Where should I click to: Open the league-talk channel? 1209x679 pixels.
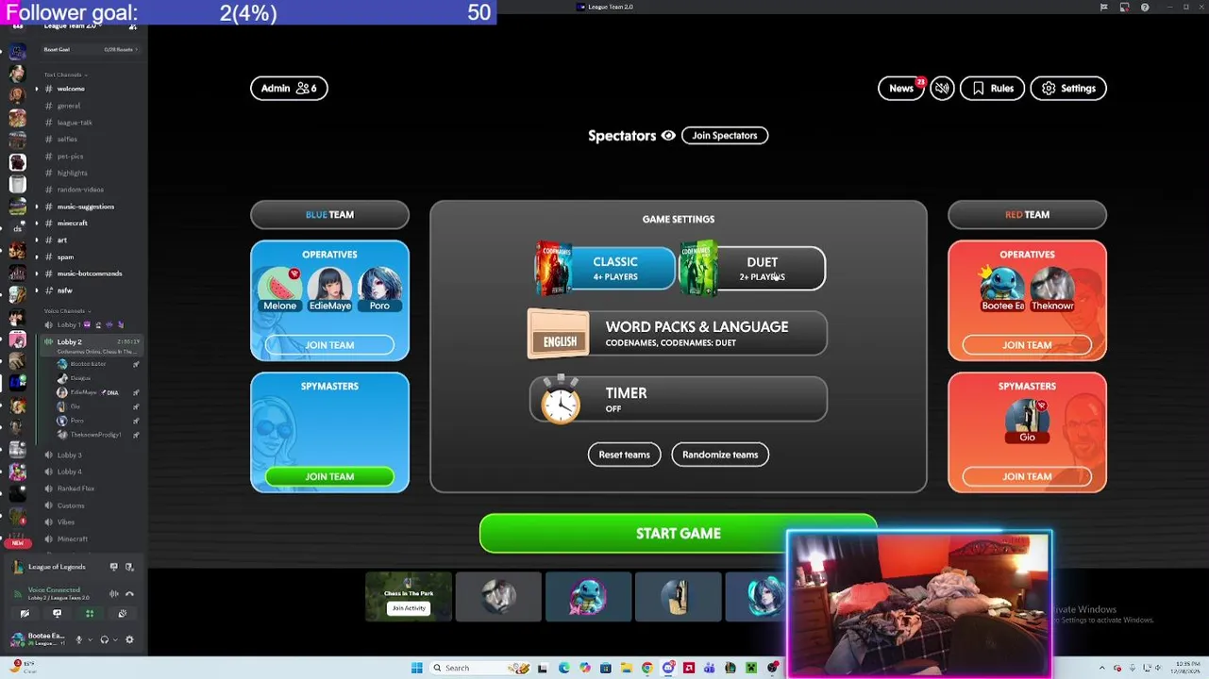pyautogui.click(x=75, y=123)
